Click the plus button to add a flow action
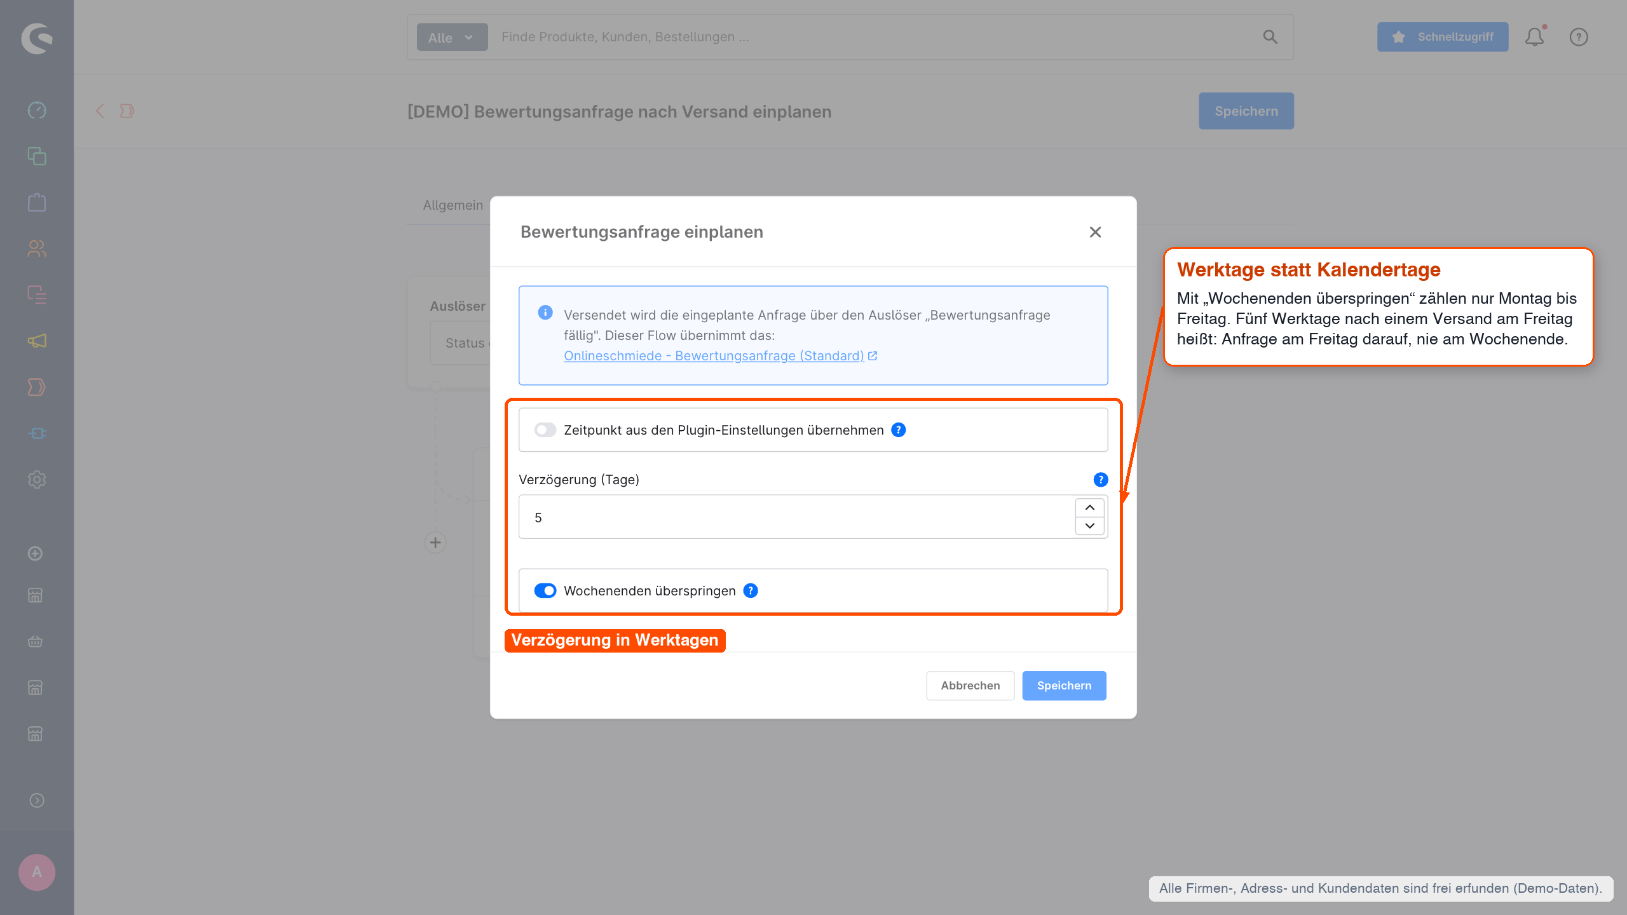Screen dimensions: 1627x915 click(x=435, y=543)
